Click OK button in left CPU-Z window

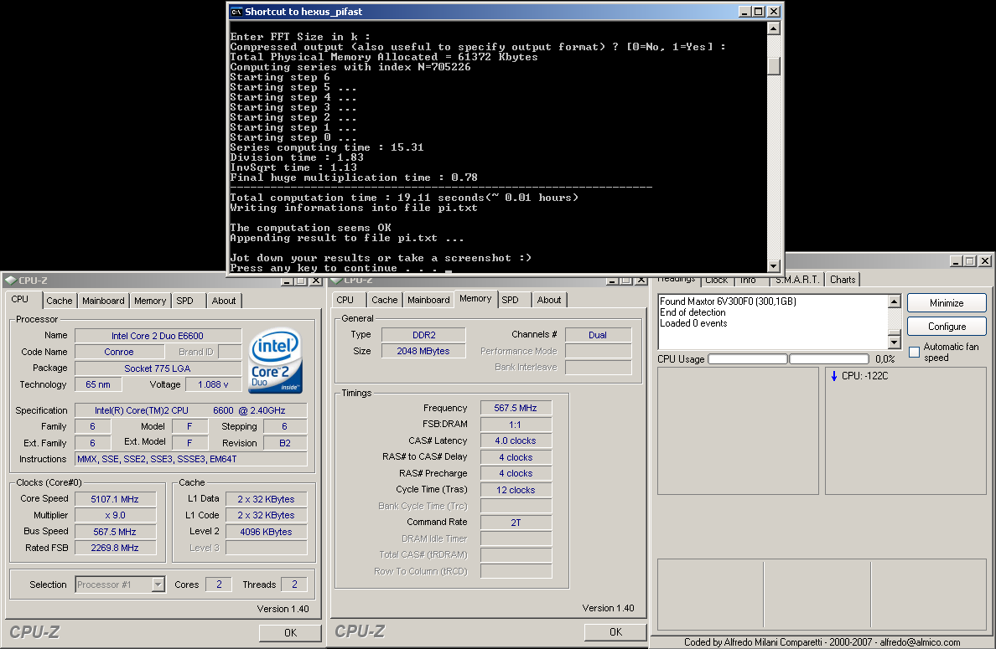[x=290, y=632]
